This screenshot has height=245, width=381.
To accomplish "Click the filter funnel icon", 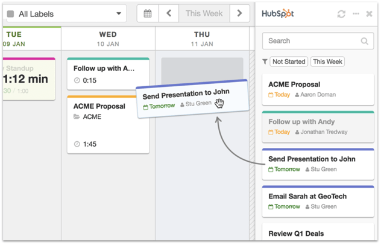I will [265, 62].
